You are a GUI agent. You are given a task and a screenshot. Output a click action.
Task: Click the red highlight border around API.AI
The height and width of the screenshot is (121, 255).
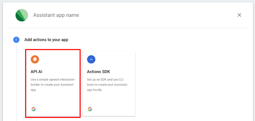(x=53, y=50)
